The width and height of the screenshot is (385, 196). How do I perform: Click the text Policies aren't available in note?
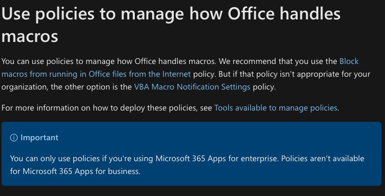[x=322, y=159]
